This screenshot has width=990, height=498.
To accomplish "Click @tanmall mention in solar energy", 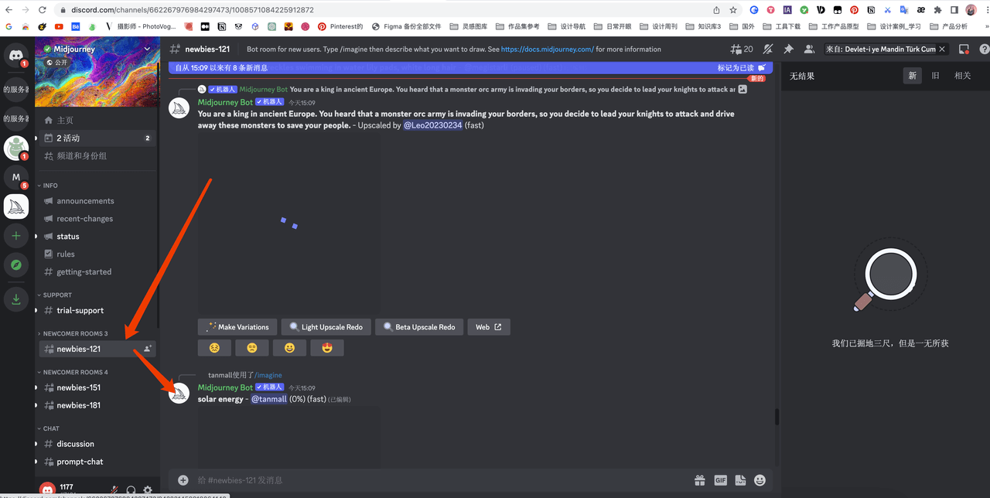I will click(x=269, y=399).
